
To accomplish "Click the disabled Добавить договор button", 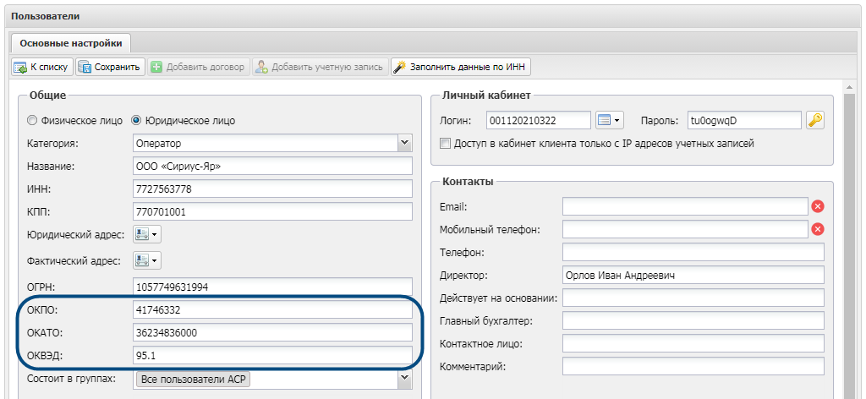I will coord(200,68).
